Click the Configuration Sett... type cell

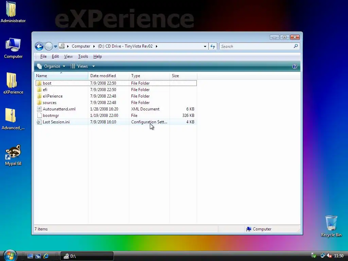(x=149, y=122)
